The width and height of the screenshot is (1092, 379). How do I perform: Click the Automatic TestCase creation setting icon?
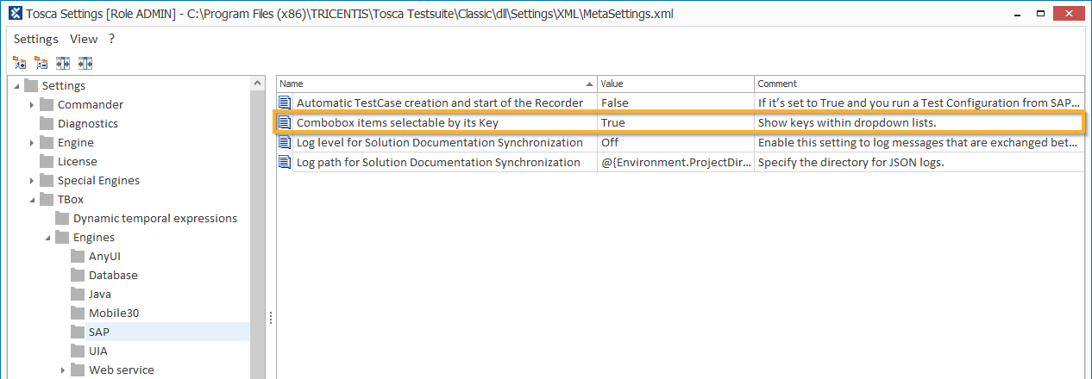[286, 103]
